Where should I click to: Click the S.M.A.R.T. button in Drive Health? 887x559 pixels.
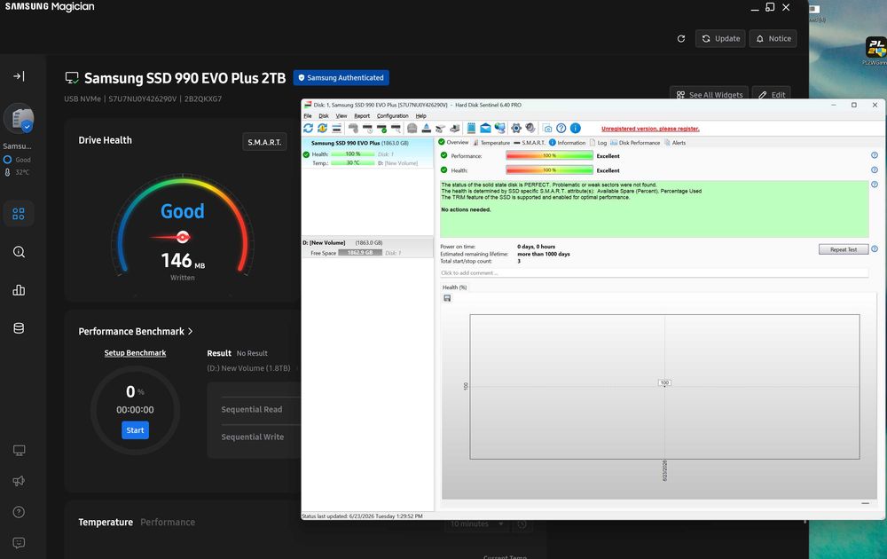[264, 142]
